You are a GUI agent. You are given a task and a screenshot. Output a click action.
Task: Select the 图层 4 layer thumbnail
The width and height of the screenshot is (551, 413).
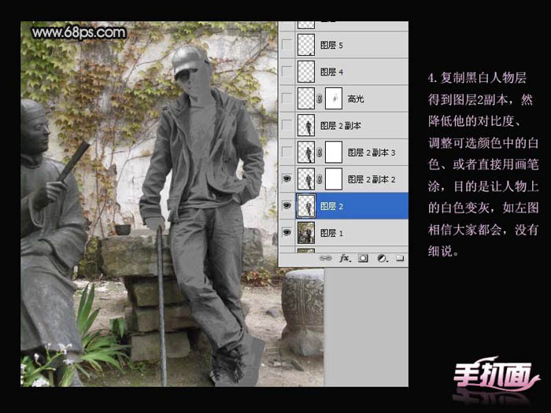coord(306,72)
